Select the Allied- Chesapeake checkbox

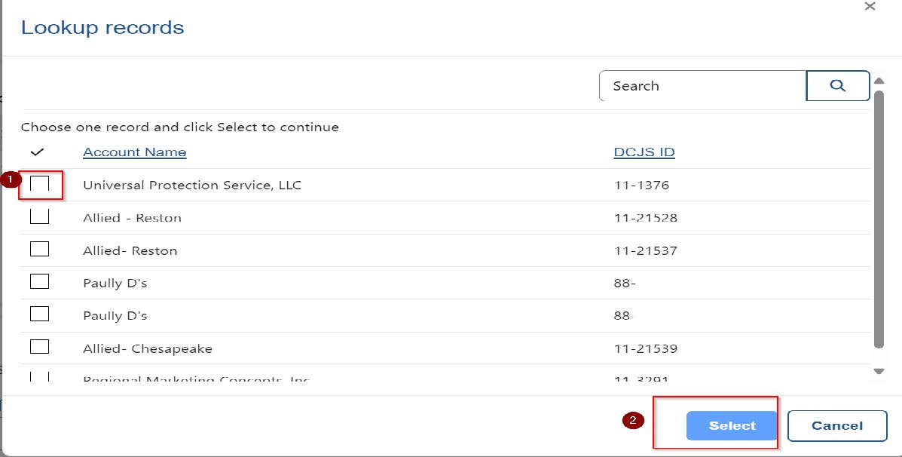pyautogui.click(x=39, y=347)
